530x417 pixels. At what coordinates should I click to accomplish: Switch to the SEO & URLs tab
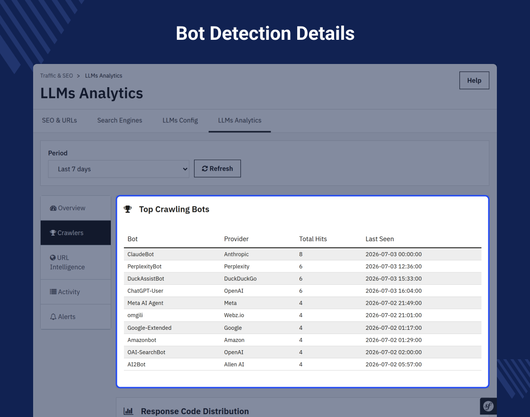60,120
